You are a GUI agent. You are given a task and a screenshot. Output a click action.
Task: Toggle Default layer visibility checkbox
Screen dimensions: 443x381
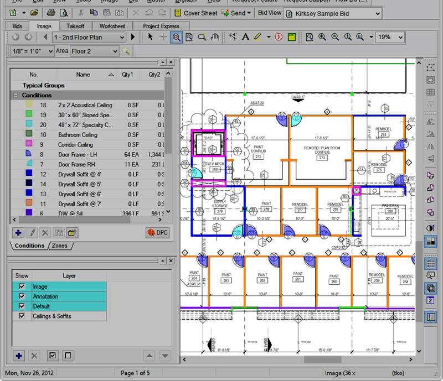22,306
